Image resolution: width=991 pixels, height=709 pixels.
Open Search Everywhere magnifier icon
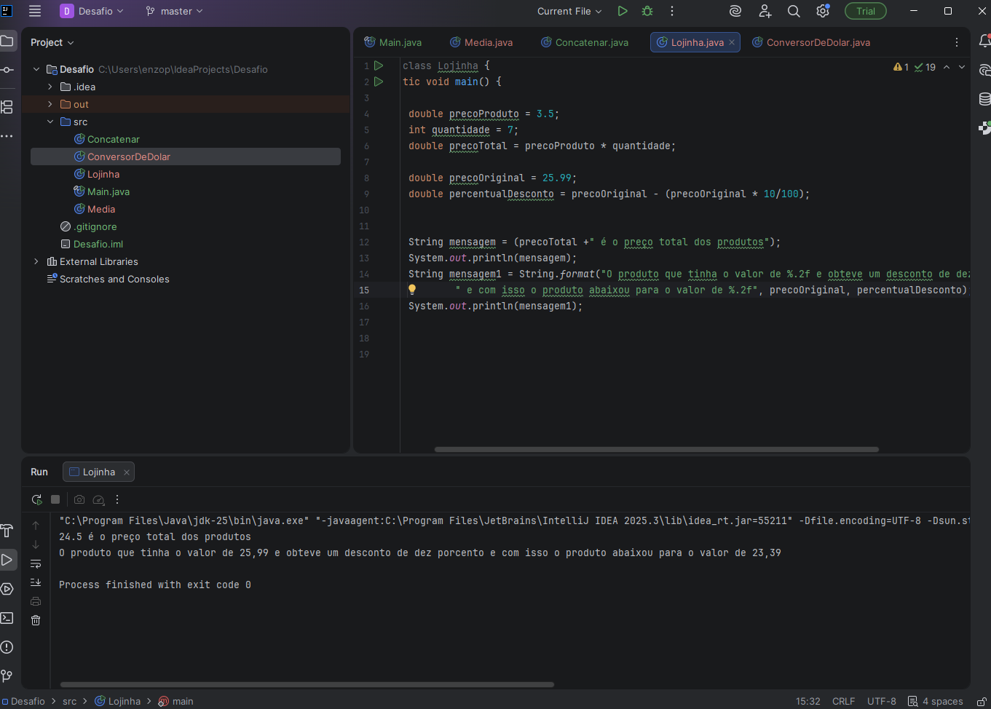pyautogui.click(x=794, y=11)
